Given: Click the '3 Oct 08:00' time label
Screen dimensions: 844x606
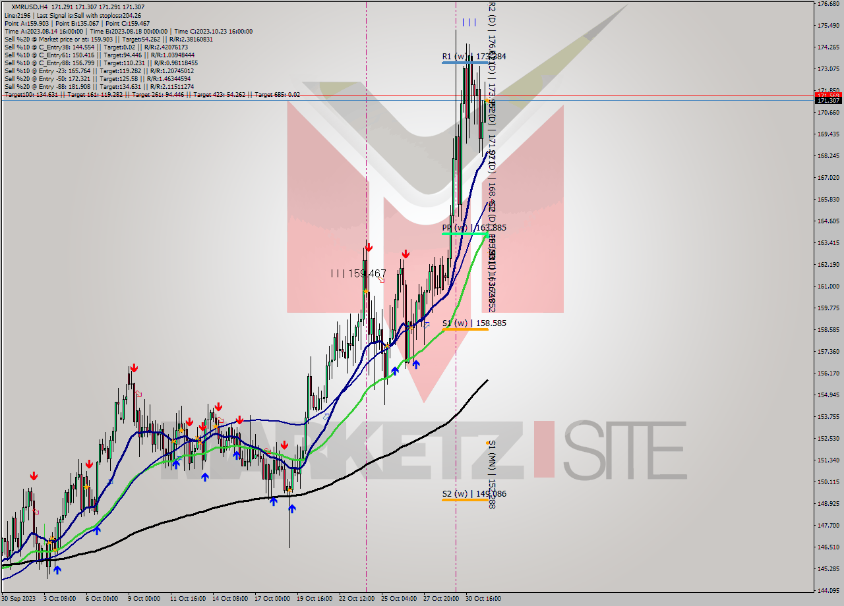Looking at the screenshot, I should pyautogui.click(x=61, y=599).
